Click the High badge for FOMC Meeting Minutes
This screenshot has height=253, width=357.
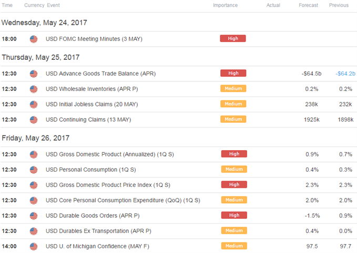[x=233, y=38]
